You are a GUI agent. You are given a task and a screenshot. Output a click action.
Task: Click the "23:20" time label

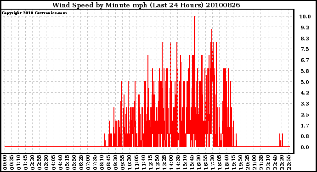coord(282,162)
